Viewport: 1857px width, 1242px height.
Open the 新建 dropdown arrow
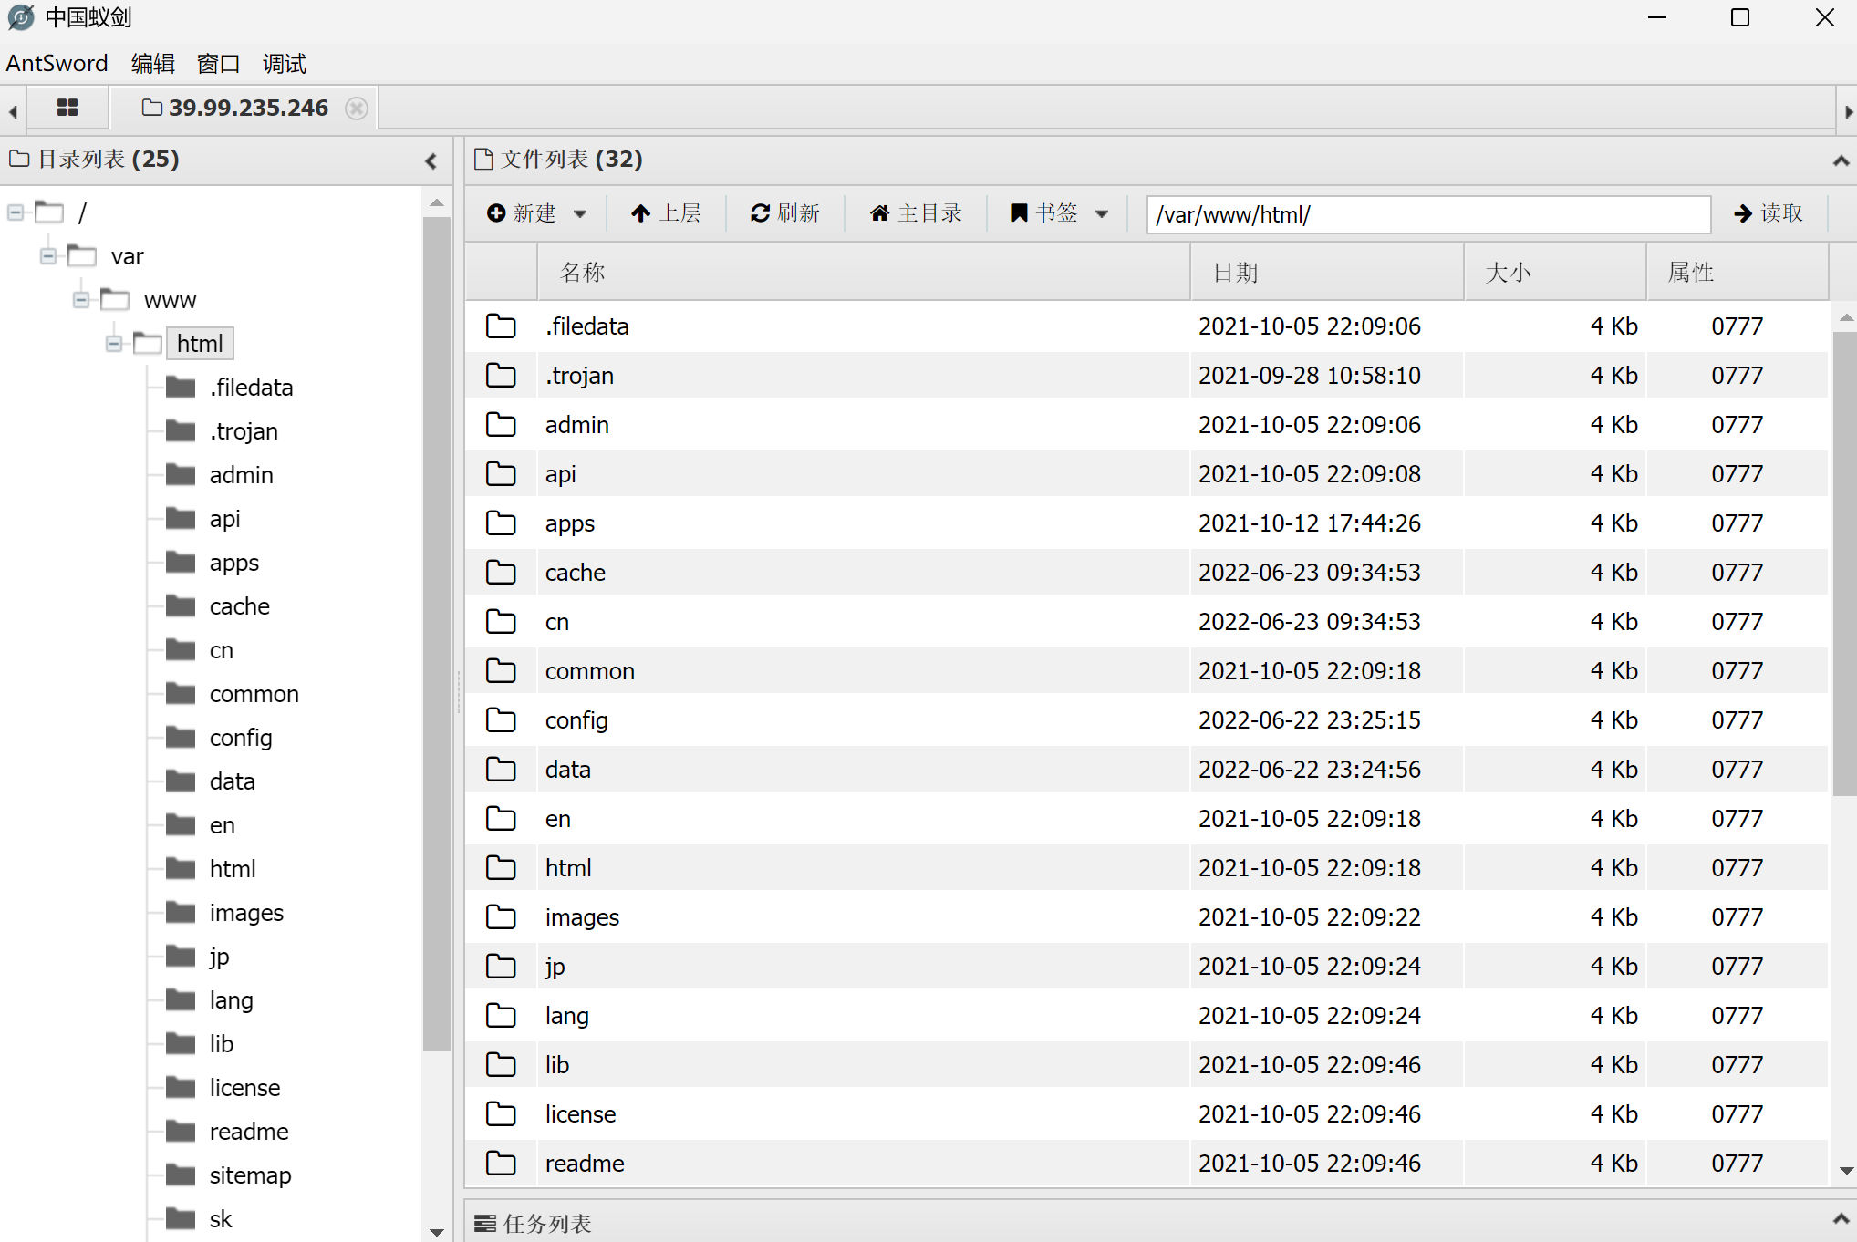(x=580, y=214)
